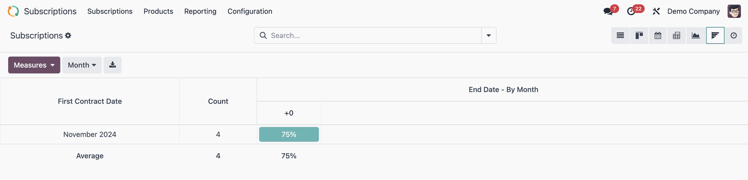Screen dimensions: 748x180
Task: Open the Reporting menu
Action: (x=200, y=11)
